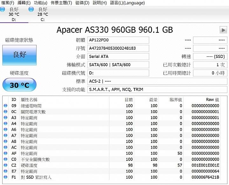Click the power on count field 1 次
This screenshot has height=185, width=229.
[210, 65]
